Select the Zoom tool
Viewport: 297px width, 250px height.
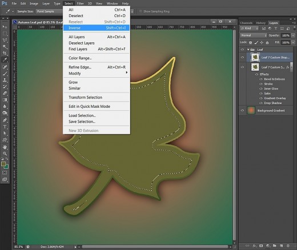pyautogui.click(x=5, y=154)
